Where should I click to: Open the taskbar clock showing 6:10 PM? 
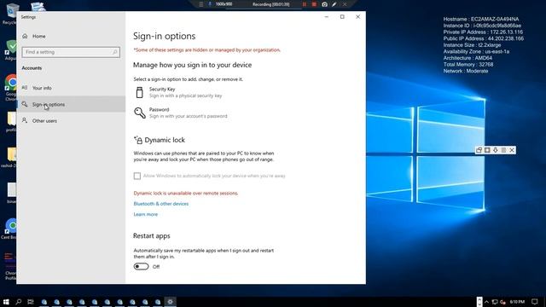[517, 302]
